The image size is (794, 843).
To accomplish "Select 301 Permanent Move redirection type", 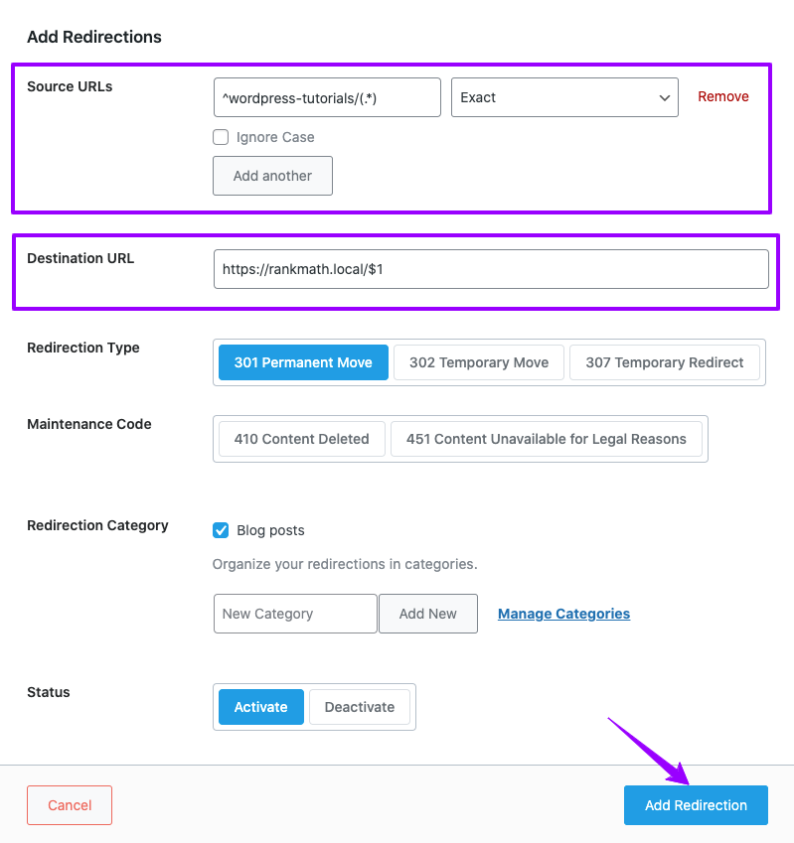I will 303,362.
